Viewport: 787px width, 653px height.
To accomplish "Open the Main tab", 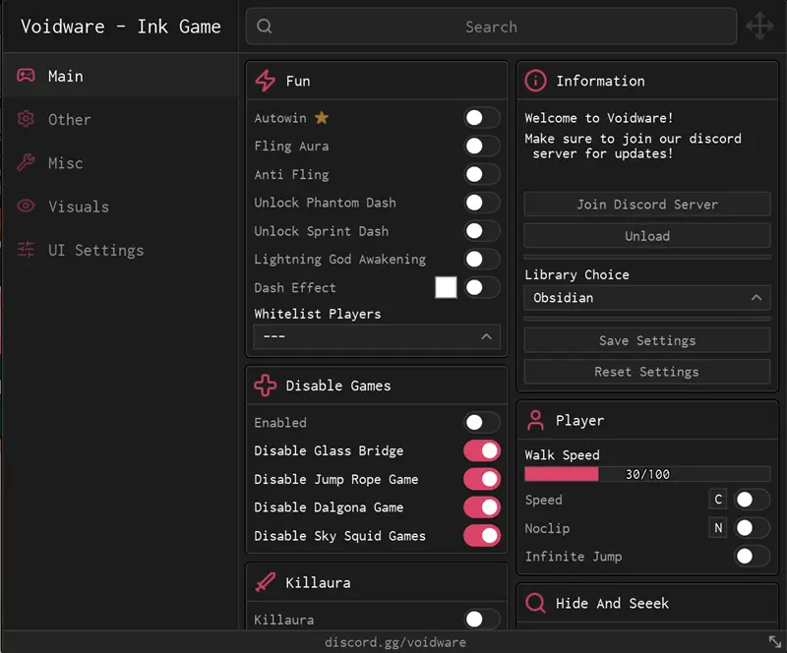I will click(120, 76).
